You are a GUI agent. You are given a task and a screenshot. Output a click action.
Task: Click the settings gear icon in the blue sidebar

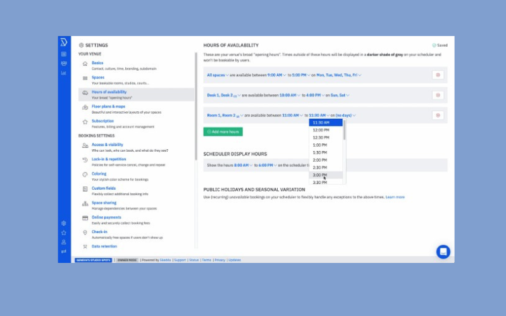pyautogui.click(x=64, y=223)
